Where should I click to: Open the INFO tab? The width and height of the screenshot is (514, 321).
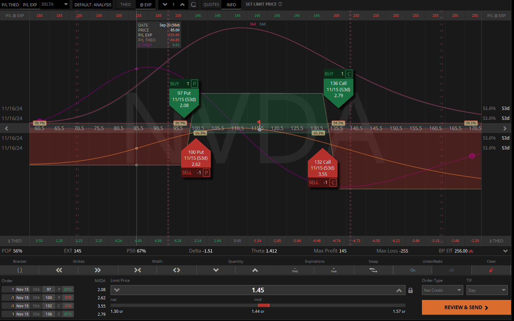tap(231, 5)
